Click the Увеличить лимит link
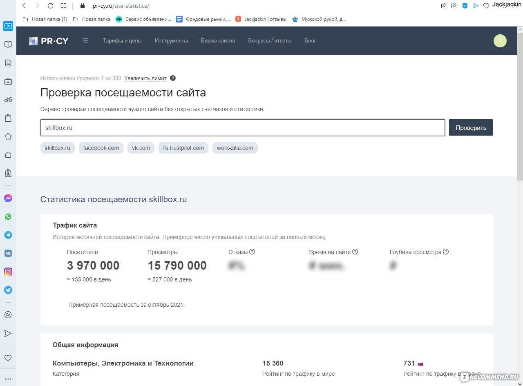 145,78
